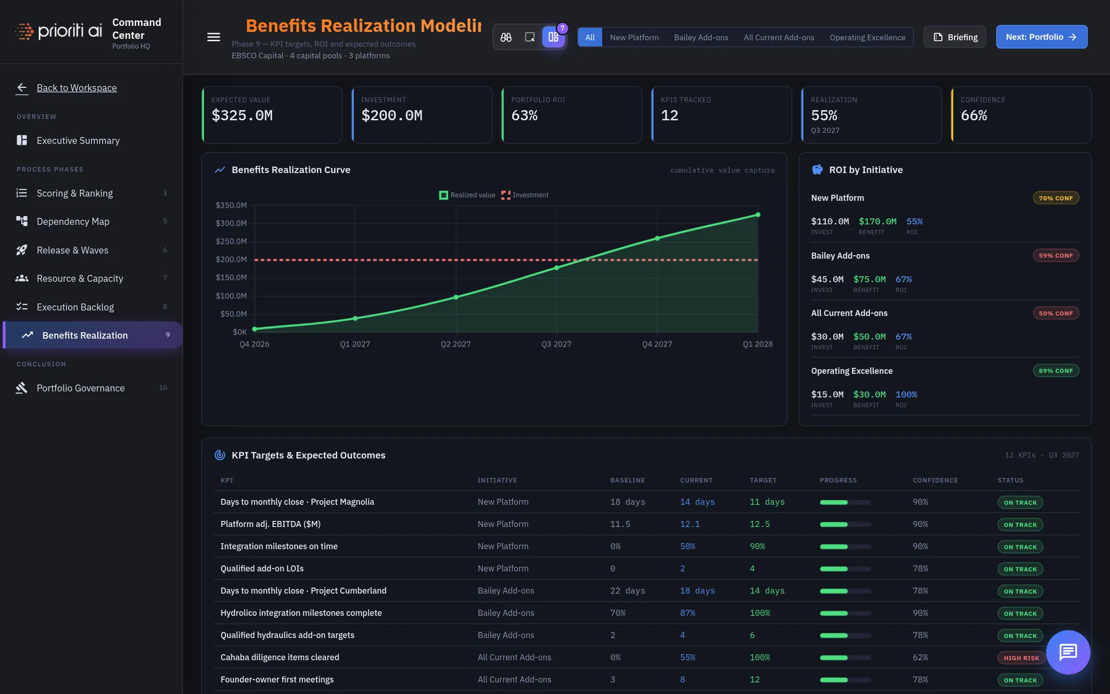Select the New Platform filter tab
This screenshot has width=1110, height=694.
tap(634, 37)
